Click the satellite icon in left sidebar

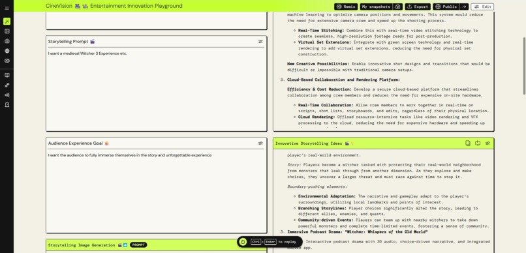click(7, 85)
